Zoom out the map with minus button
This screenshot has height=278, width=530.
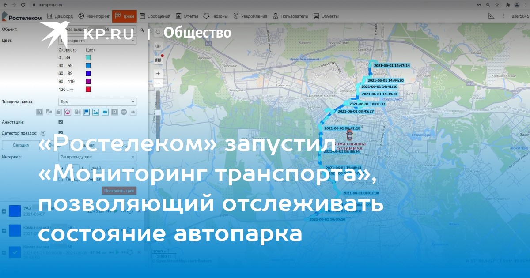(x=158, y=83)
